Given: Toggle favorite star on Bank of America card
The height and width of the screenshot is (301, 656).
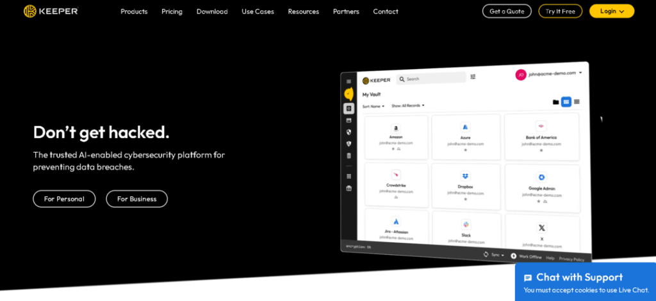Looking at the screenshot, I should click(541, 150).
